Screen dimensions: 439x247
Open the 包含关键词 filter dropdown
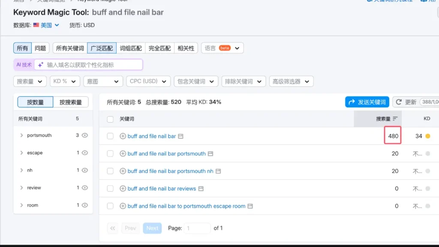click(x=196, y=81)
